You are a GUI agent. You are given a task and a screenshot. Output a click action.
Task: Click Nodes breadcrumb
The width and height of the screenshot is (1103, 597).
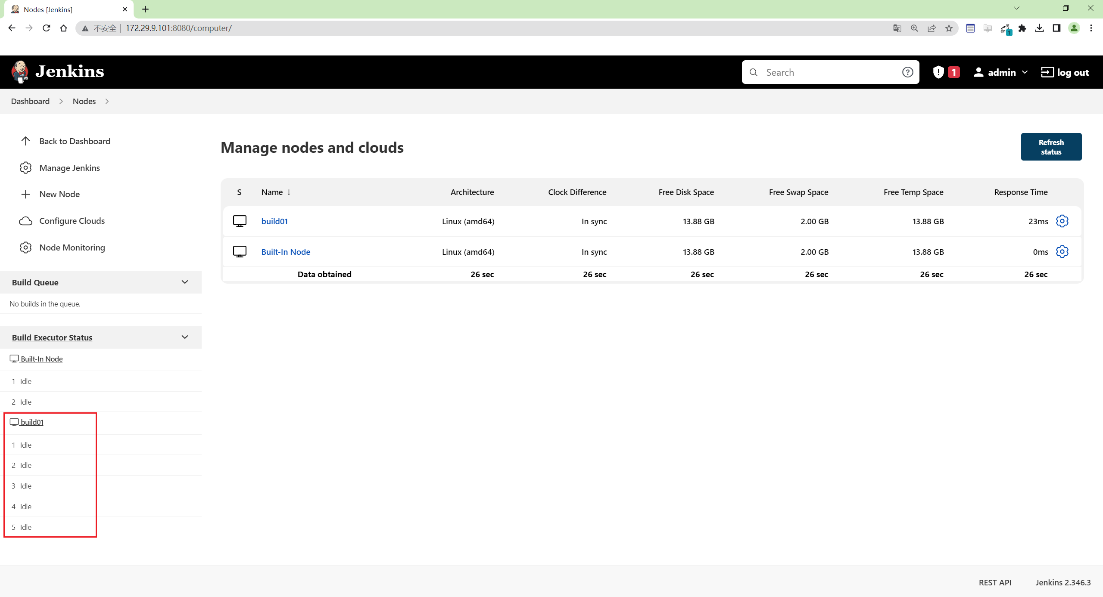[x=84, y=101]
